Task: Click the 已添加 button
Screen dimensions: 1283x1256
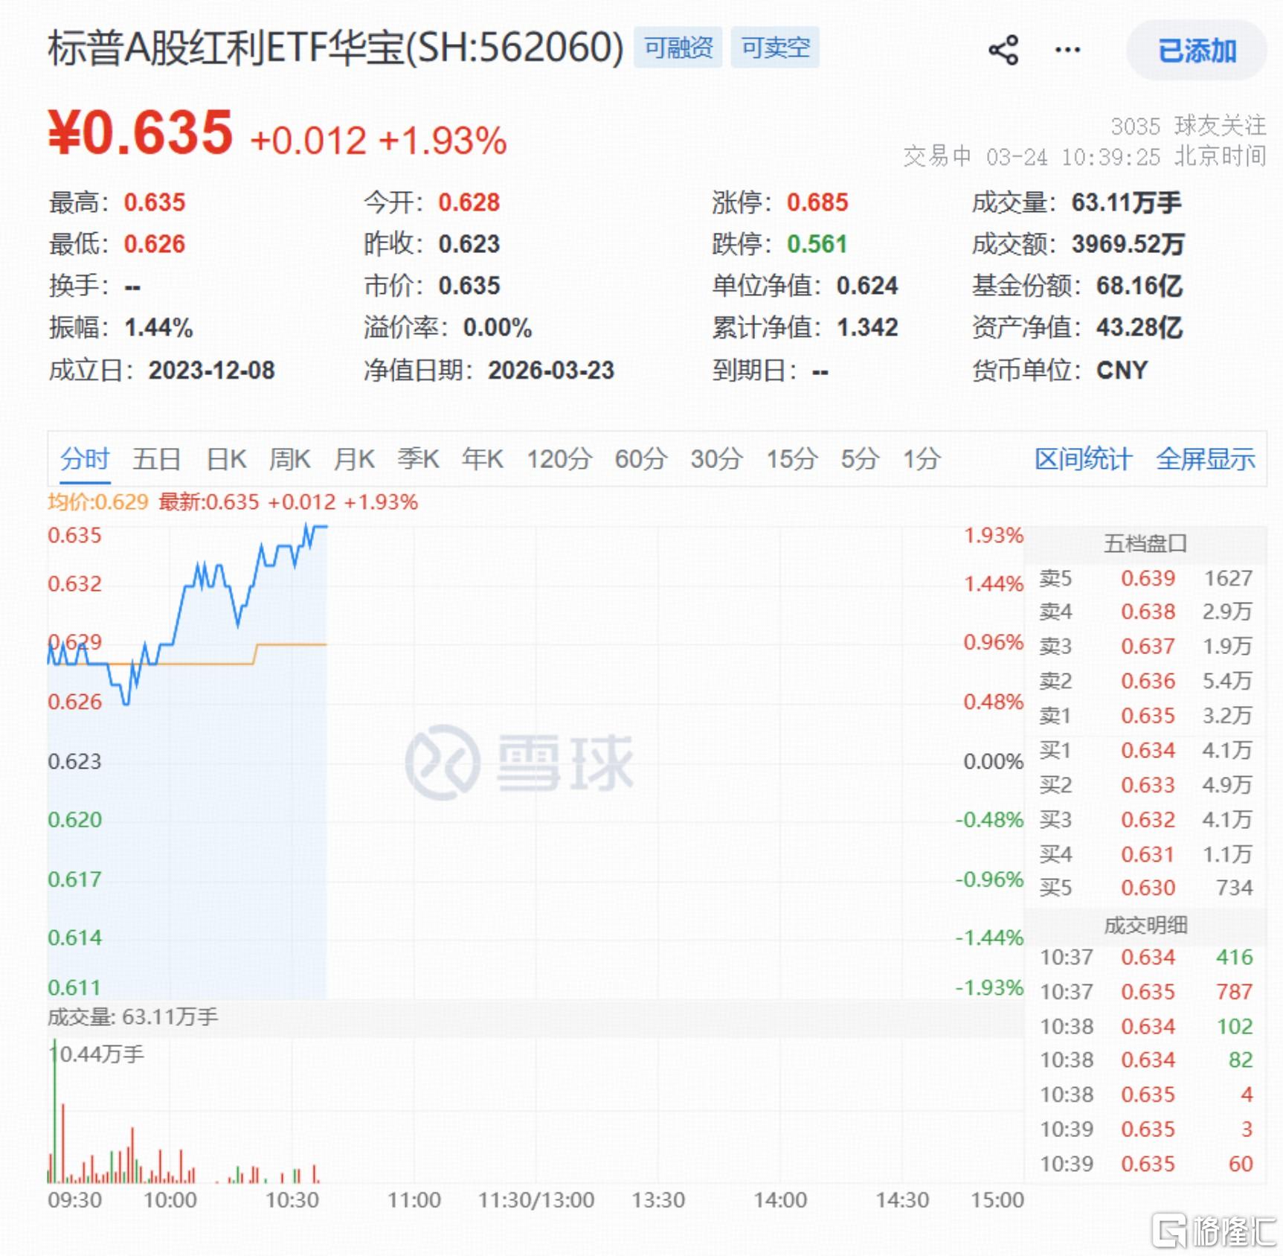Action: (x=1197, y=51)
